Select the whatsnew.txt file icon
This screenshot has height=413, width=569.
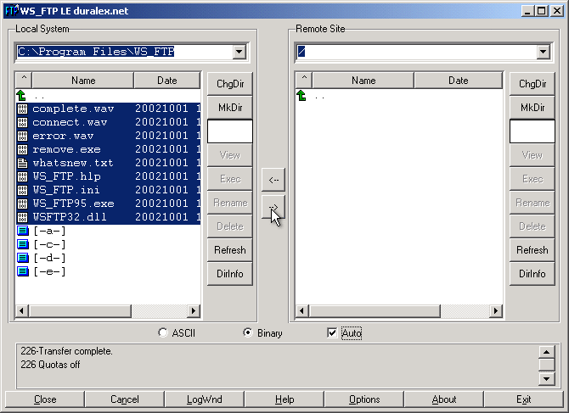[22, 163]
